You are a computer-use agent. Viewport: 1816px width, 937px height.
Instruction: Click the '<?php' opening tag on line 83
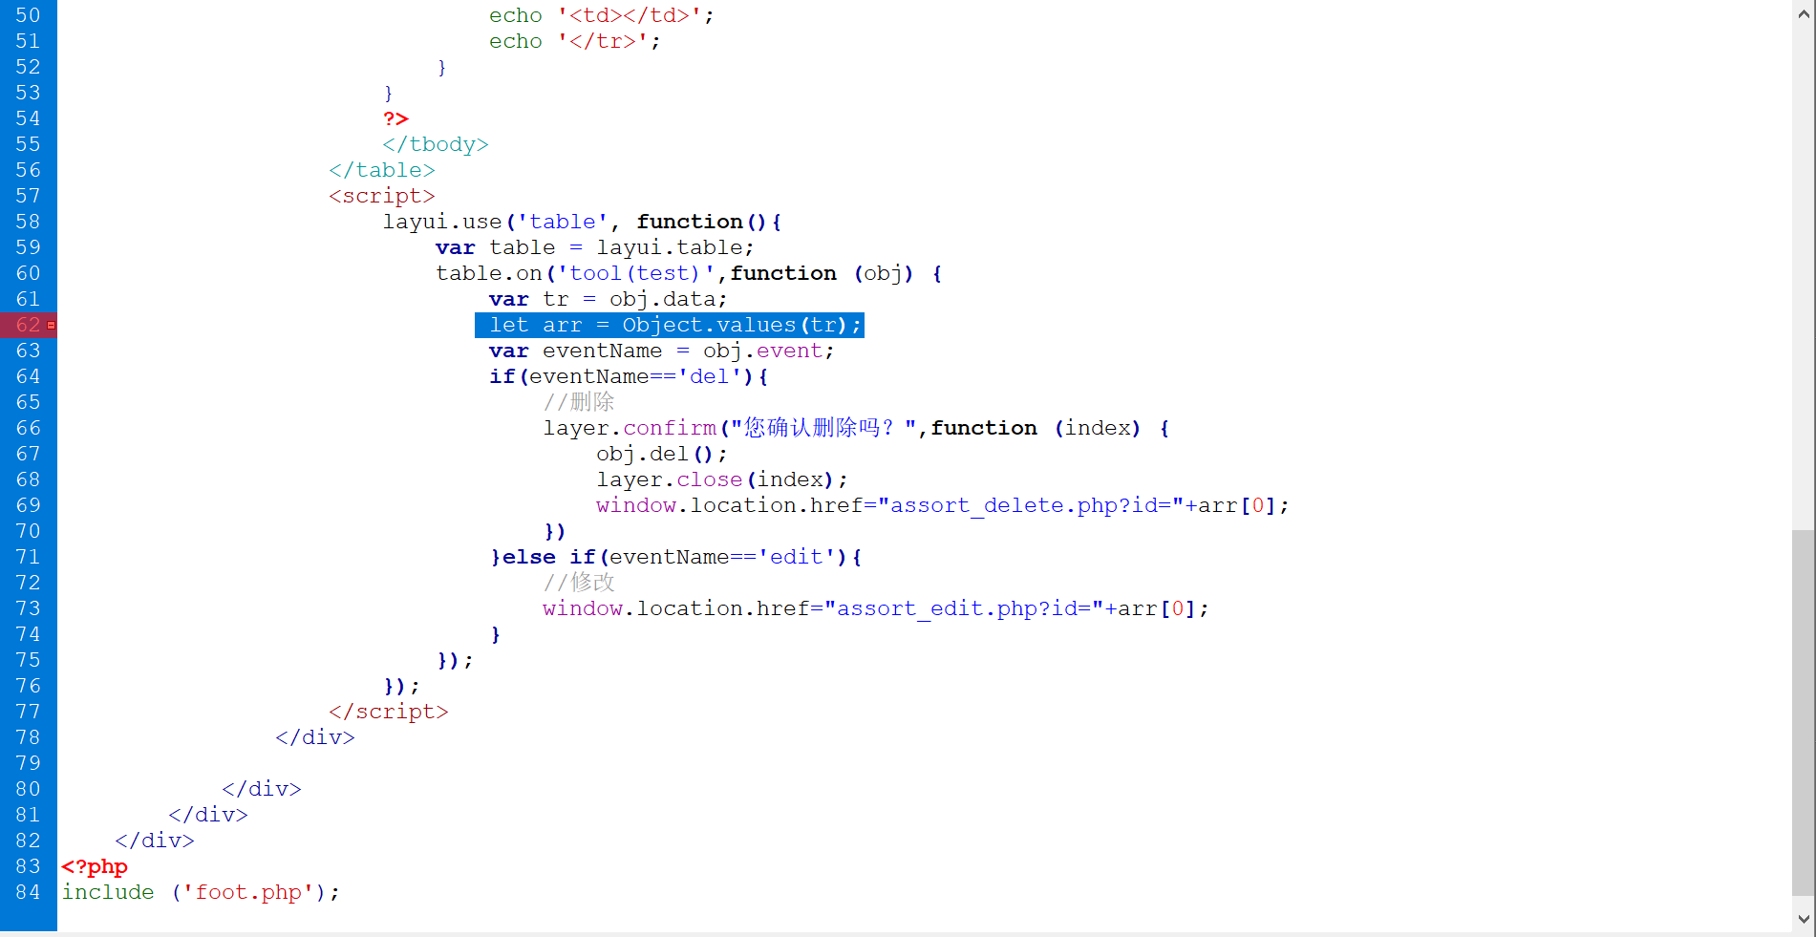[95, 866]
